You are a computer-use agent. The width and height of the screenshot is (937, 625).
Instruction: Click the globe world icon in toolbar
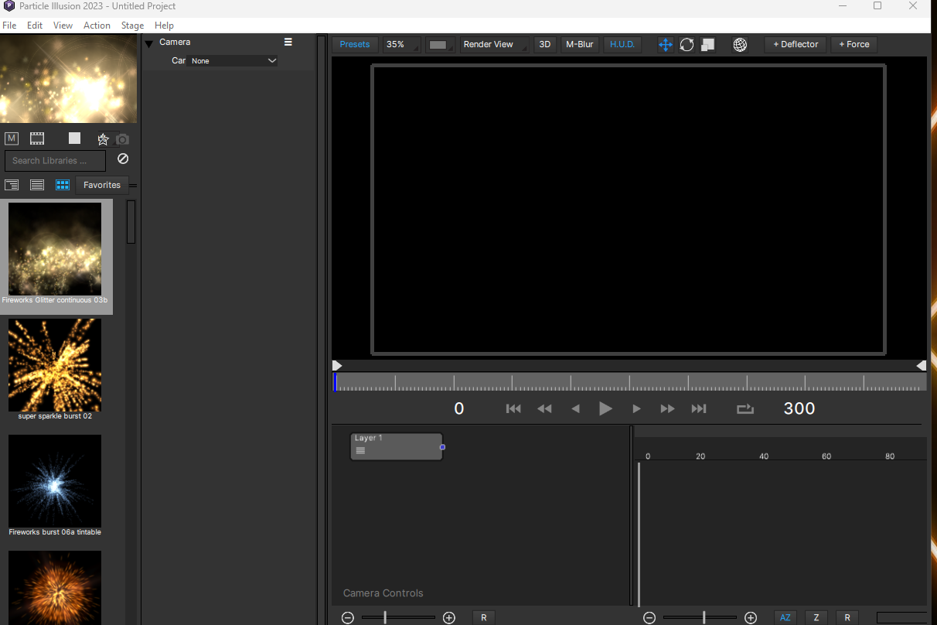(740, 45)
